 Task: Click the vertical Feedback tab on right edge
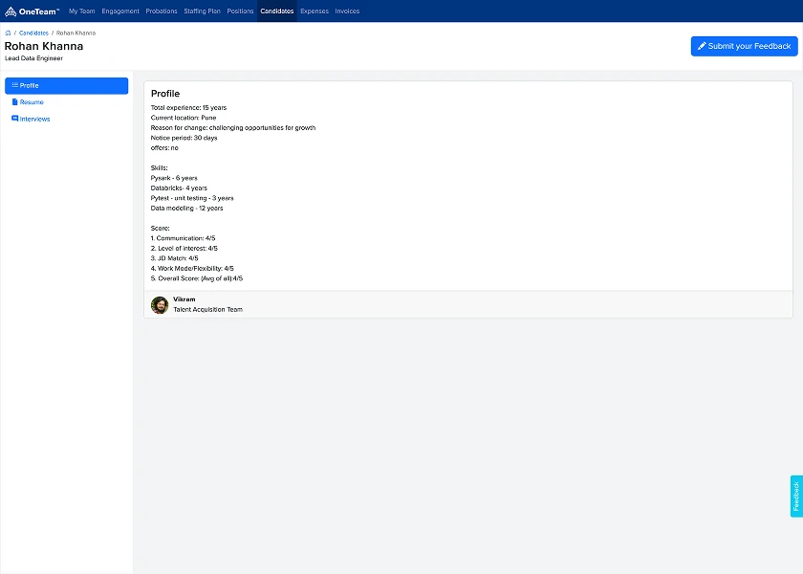(x=794, y=495)
